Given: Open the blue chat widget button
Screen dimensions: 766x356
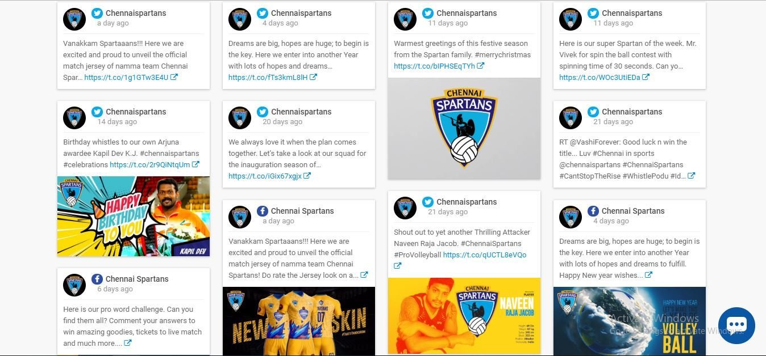Looking at the screenshot, I should pos(736,325).
